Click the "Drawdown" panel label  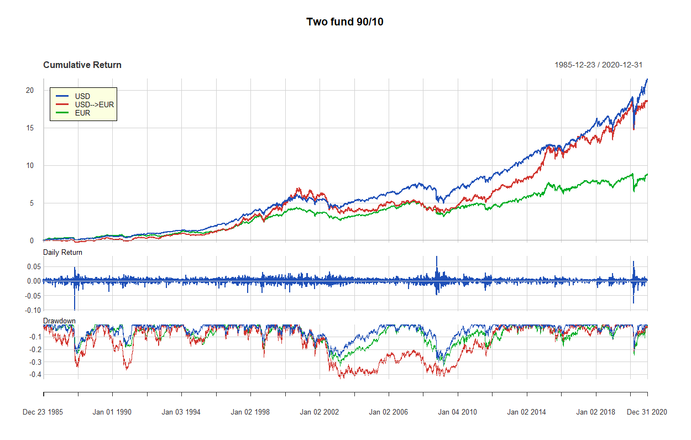pos(59,321)
